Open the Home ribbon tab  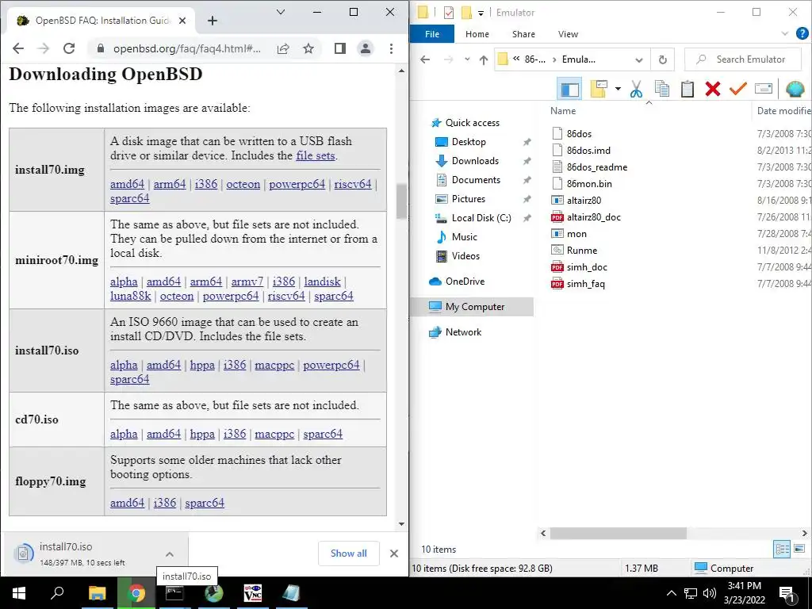(477, 34)
